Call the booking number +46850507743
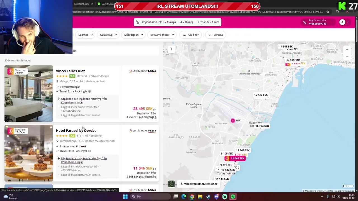The height and width of the screenshot is (201, 358). pos(317,24)
